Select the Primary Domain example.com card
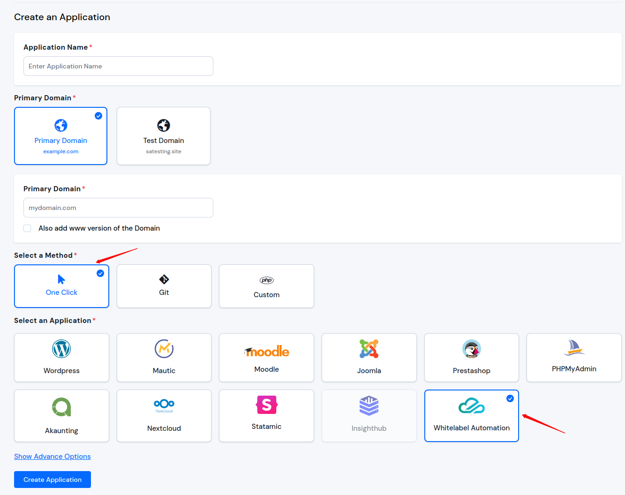Image resolution: width=625 pixels, height=495 pixels. point(61,136)
